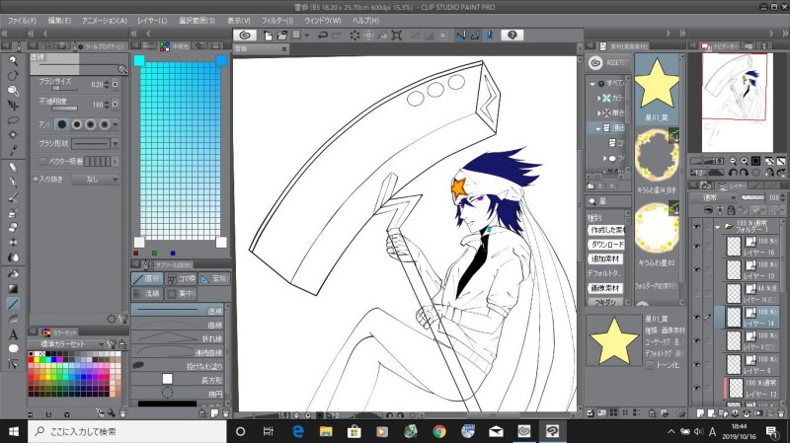
Task: Toggle visibility of layer 6
Action: coord(697,364)
